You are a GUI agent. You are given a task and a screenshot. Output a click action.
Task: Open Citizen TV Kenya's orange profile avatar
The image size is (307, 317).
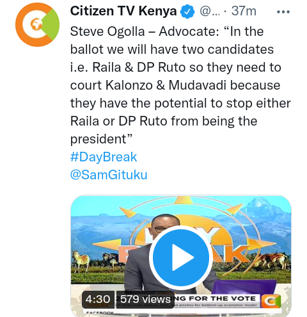click(x=37, y=24)
